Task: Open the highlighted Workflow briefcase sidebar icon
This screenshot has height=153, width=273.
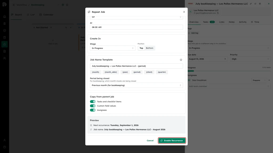Action: (5, 44)
